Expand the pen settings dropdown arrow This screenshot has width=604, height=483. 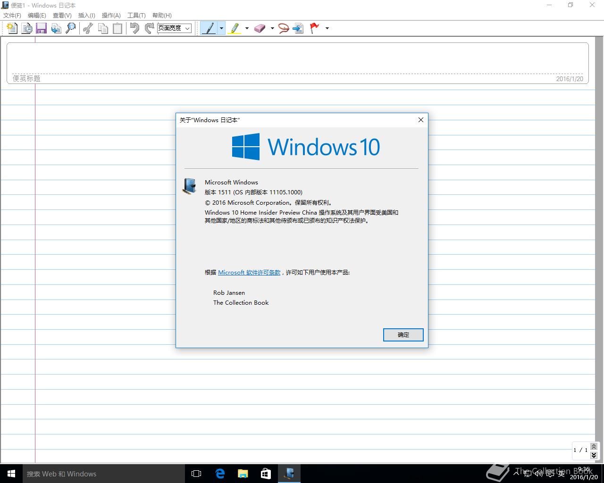pyautogui.click(x=221, y=28)
